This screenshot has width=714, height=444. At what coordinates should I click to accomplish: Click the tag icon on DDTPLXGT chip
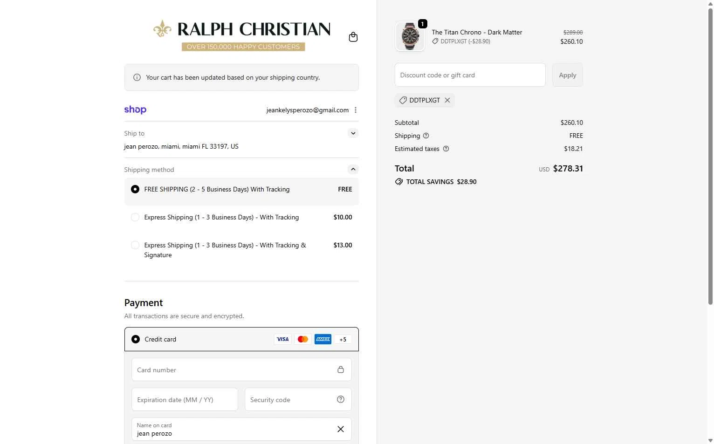pos(403,100)
